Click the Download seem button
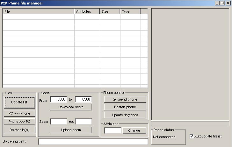The width and height of the screenshot is (232, 147). click(x=71, y=107)
